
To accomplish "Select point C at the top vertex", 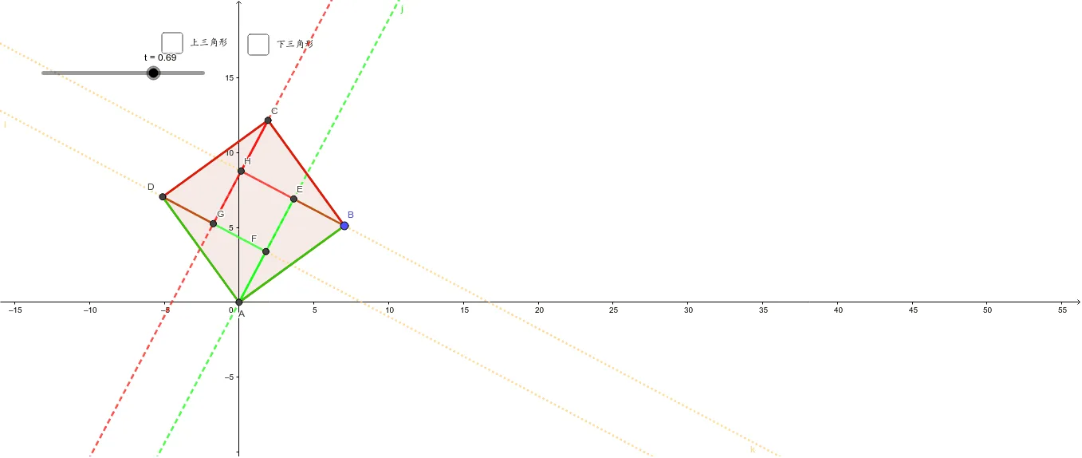I will 268,120.
